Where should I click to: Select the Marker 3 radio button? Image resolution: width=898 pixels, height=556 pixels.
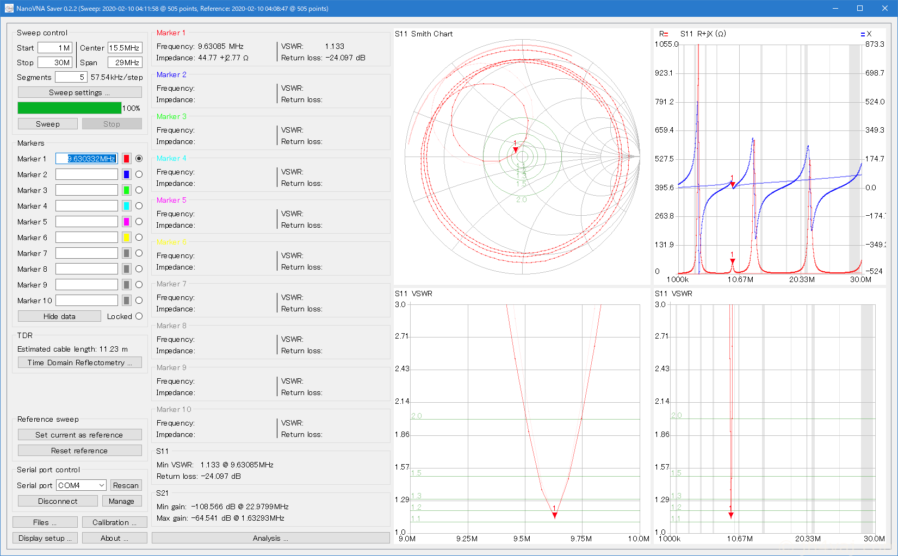[139, 190]
